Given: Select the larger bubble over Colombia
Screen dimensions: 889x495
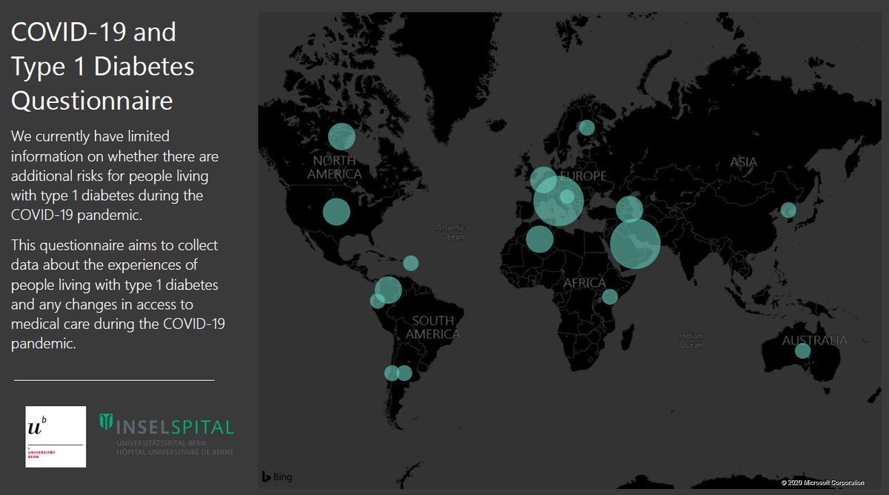Looking at the screenshot, I should point(388,290).
